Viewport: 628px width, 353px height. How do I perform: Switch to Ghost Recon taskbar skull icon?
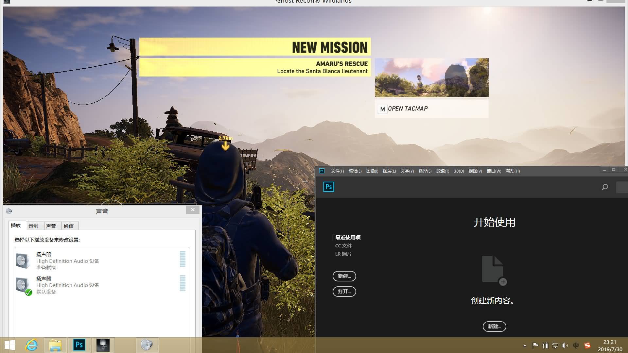point(103,345)
